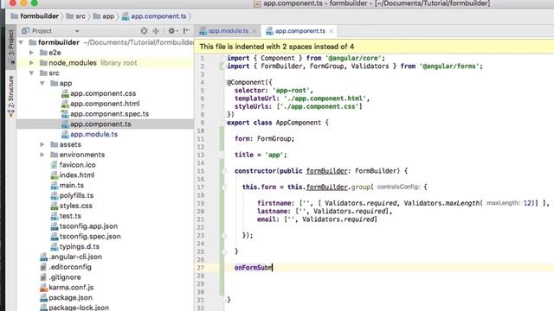Screen dimensions: 554x311
Task: Select test.ts file
Action: (70, 216)
